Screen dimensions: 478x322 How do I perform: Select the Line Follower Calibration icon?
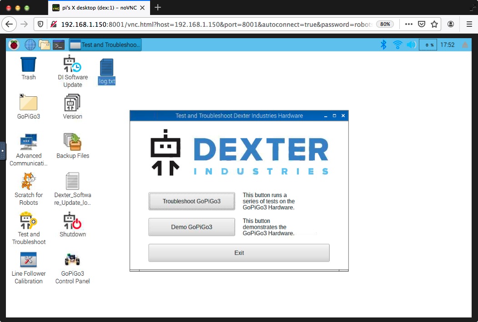[x=28, y=260]
